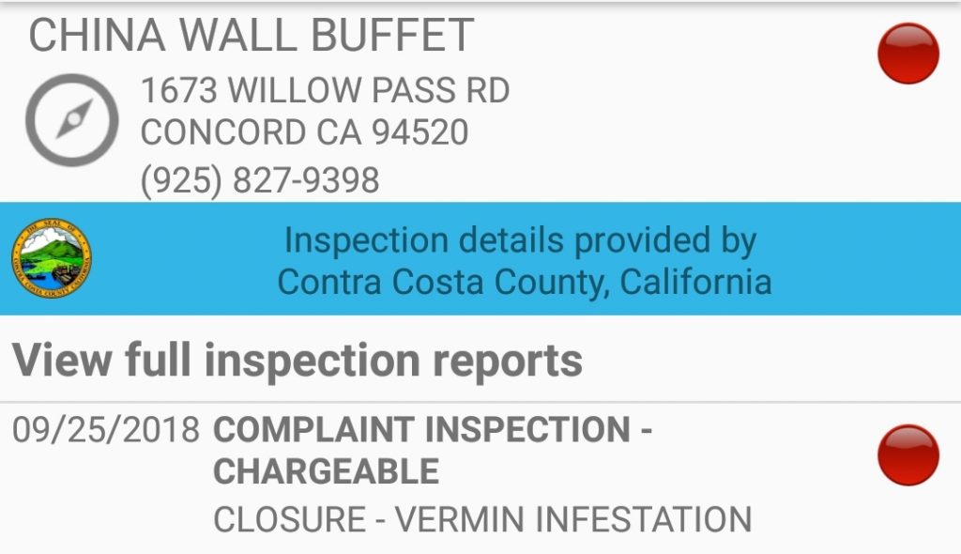Viewport: 961px width, 554px height.
Task: Tap the CONCORD CA 94520 address line
Action: 305,131
